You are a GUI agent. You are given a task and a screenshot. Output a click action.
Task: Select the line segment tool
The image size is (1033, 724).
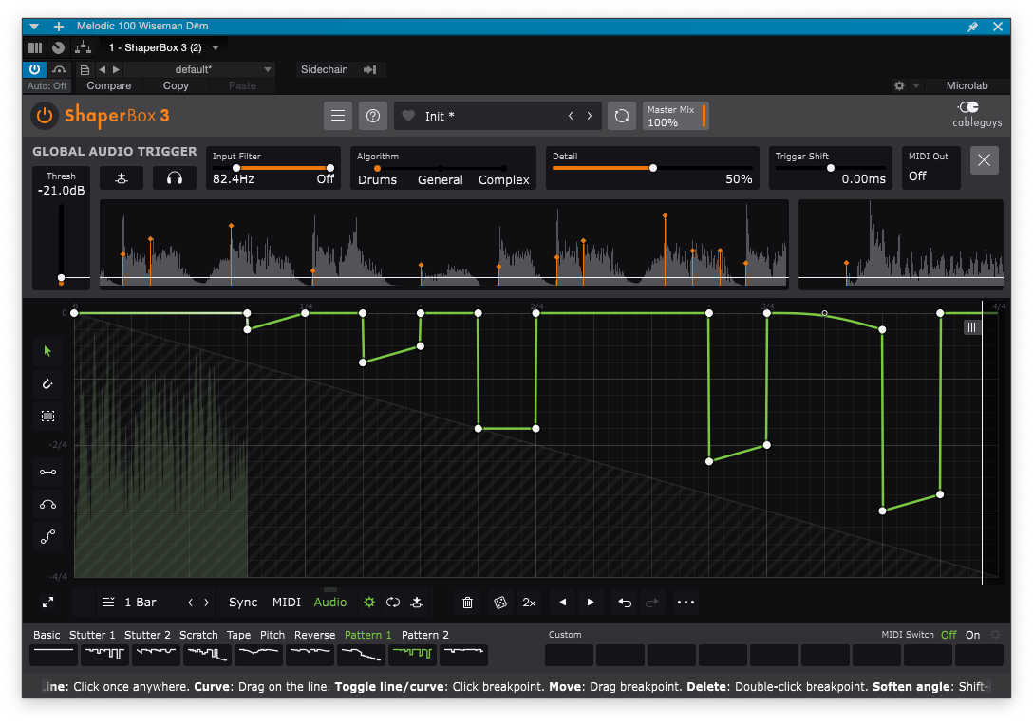47,472
